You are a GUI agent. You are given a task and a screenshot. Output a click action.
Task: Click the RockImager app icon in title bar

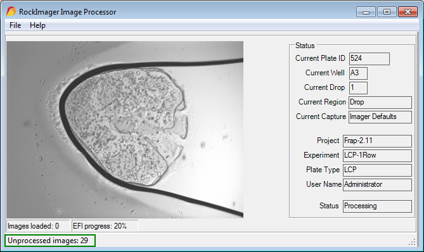[11, 11]
